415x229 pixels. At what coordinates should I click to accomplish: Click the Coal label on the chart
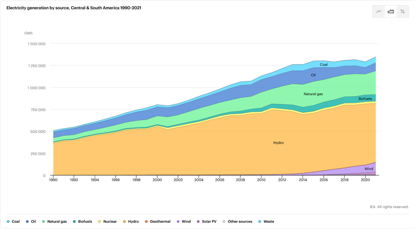(x=324, y=64)
